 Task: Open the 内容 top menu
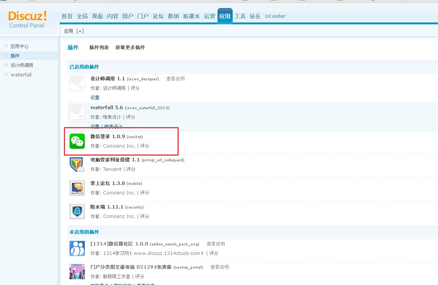pyautogui.click(x=113, y=16)
